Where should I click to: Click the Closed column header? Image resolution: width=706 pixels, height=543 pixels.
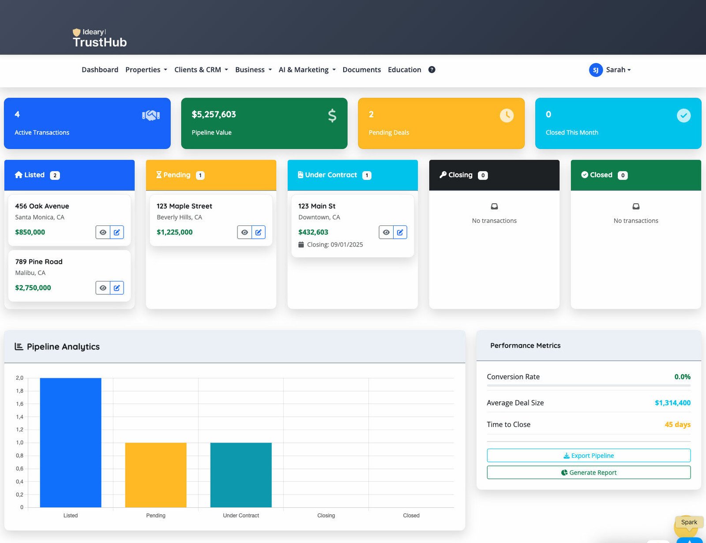636,175
